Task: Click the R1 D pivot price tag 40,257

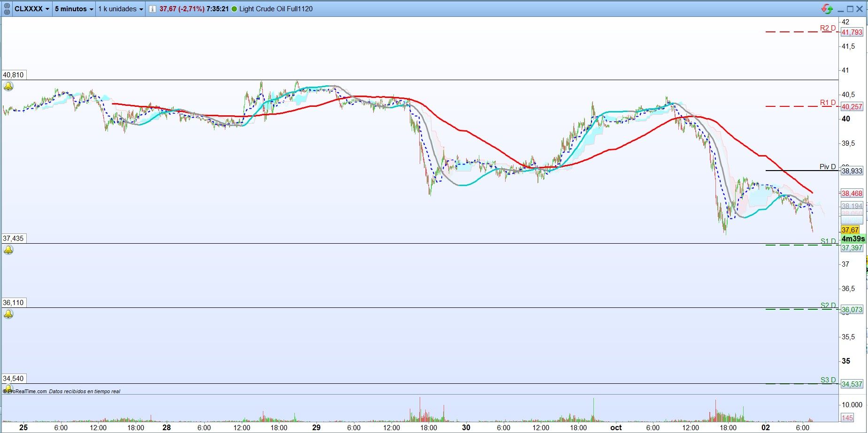Action: pyautogui.click(x=852, y=107)
